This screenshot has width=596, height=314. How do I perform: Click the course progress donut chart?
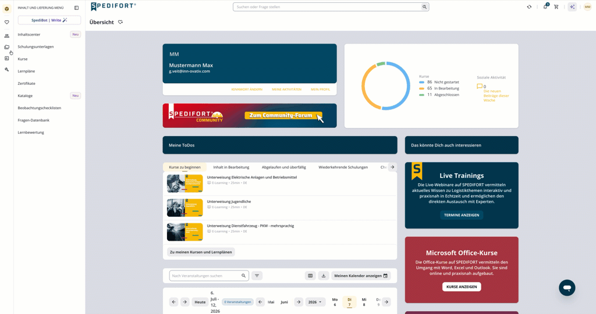click(385, 86)
